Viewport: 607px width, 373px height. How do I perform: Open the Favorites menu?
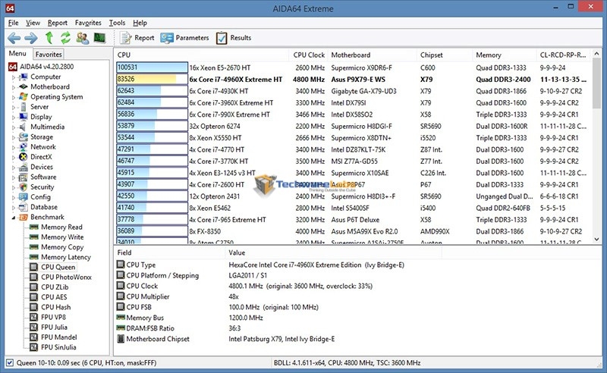(88, 23)
